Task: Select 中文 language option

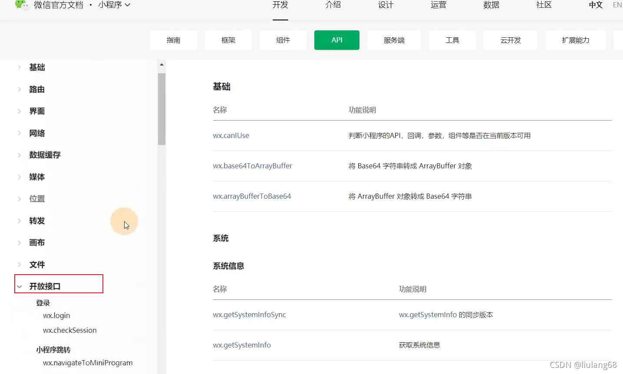Action: tap(596, 5)
